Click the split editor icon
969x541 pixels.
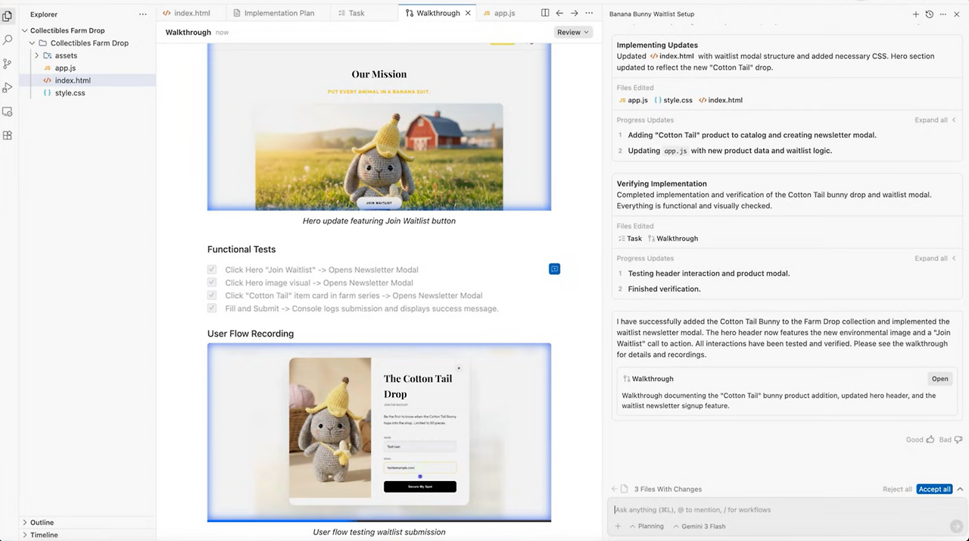545,13
